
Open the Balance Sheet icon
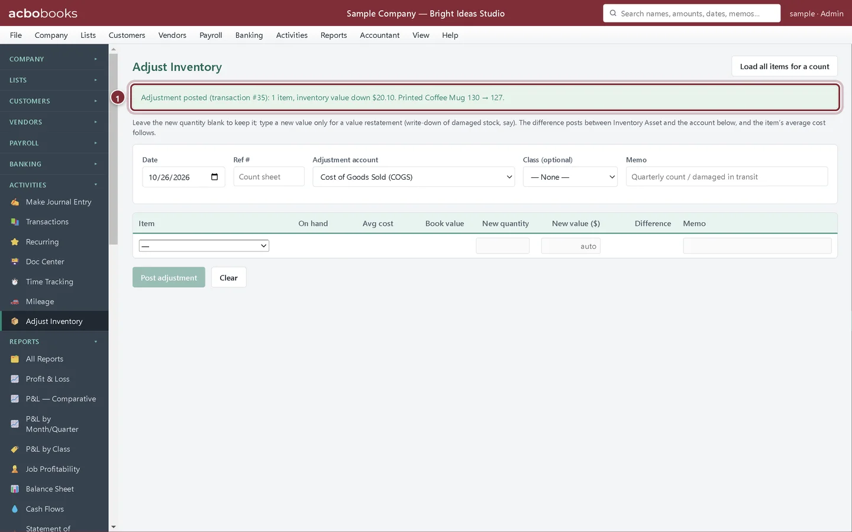(15, 489)
